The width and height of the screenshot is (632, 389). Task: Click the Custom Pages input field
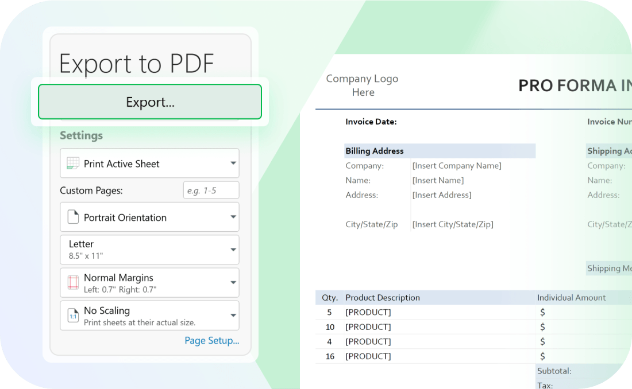pos(211,190)
